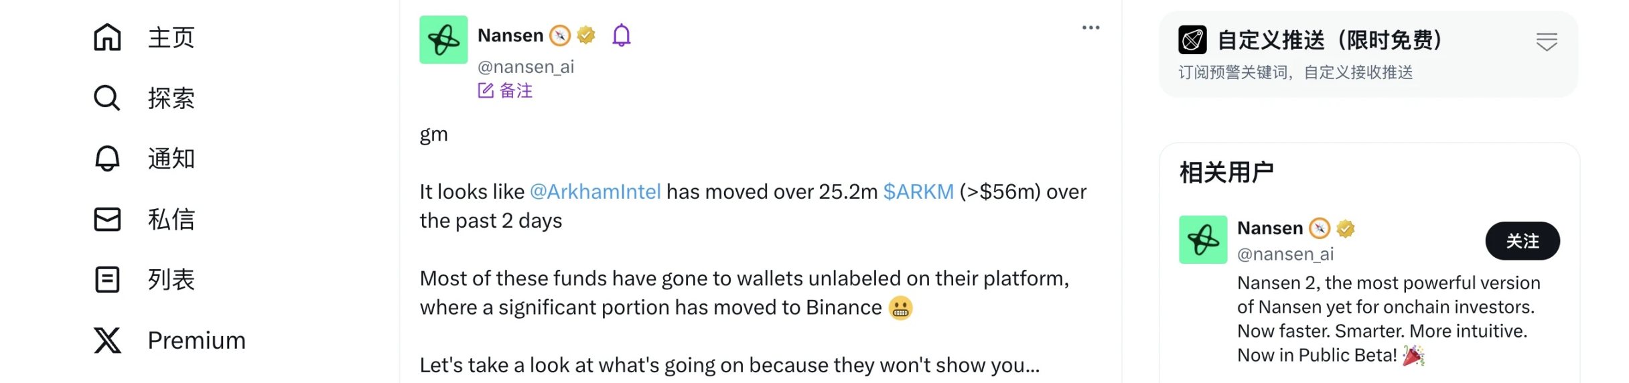
Task: Follow Nansen with the 关注 button
Action: click(x=1522, y=241)
